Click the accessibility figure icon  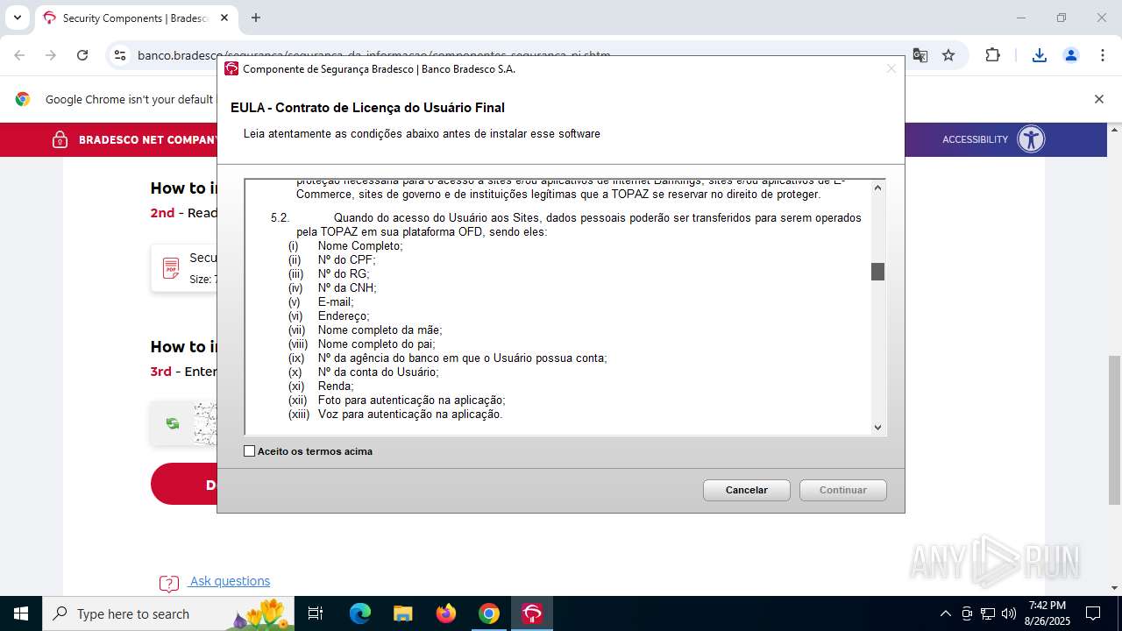tap(1031, 139)
